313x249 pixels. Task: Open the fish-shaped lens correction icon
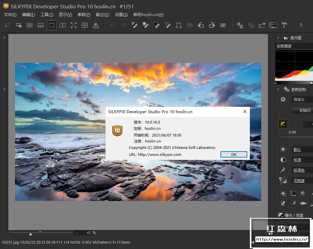(303, 203)
